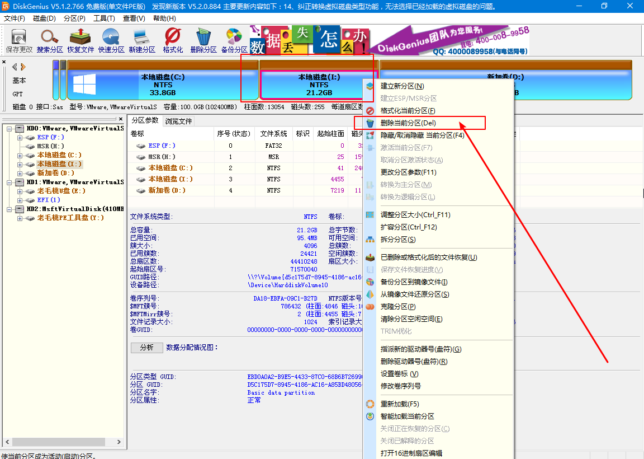Image resolution: width=644 pixels, height=459 pixels.
Task: Expand the ESP (F:) tree node
Action: click(20, 138)
